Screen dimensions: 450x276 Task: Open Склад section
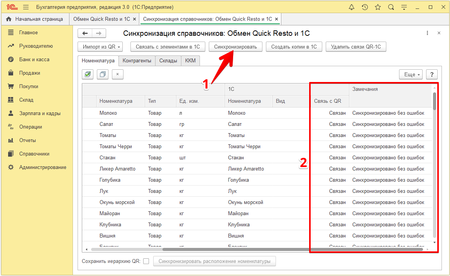click(26, 100)
